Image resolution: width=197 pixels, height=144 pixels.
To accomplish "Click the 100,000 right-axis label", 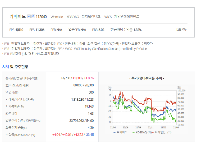I will [181, 91].
